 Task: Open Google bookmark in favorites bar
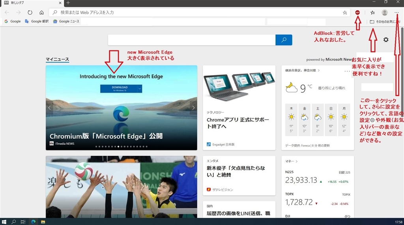coord(12,21)
